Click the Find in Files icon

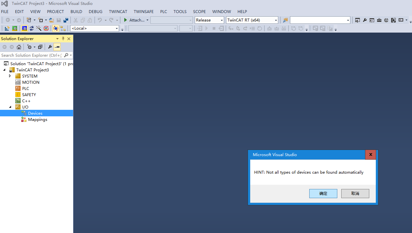(x=285, y=20)
